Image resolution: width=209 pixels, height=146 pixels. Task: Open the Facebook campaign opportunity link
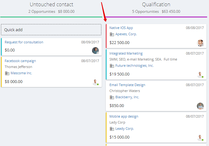[20, 61]
